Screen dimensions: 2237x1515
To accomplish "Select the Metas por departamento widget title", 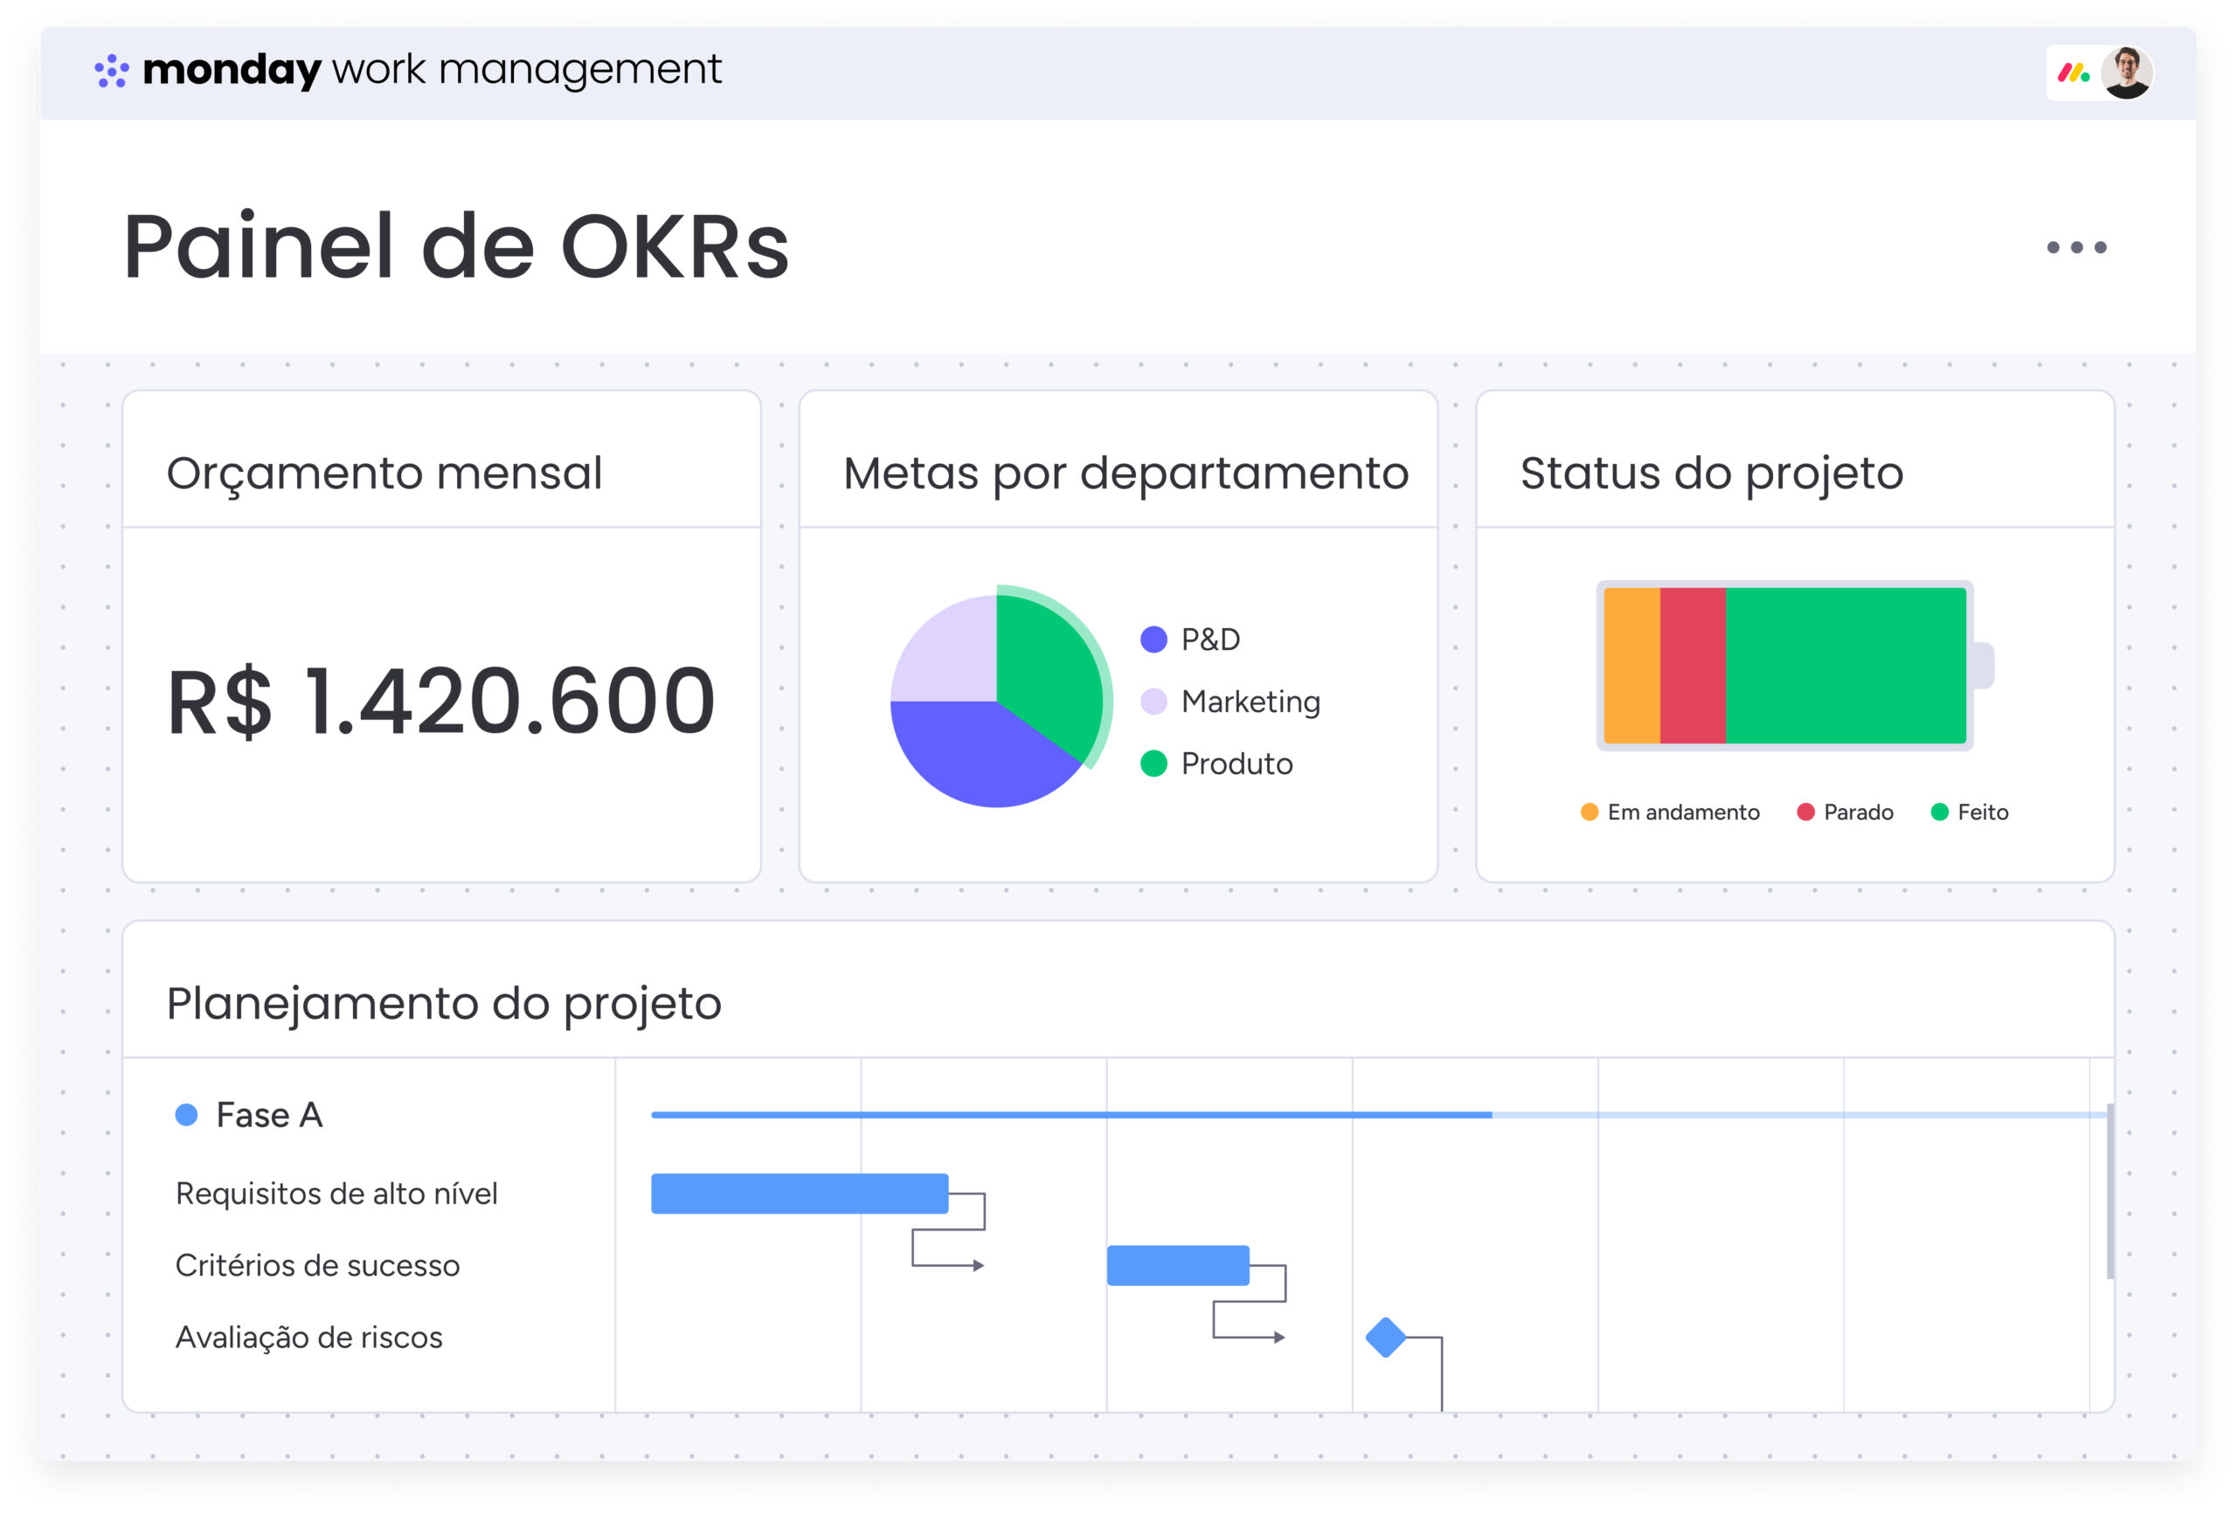I will 1125,474.
